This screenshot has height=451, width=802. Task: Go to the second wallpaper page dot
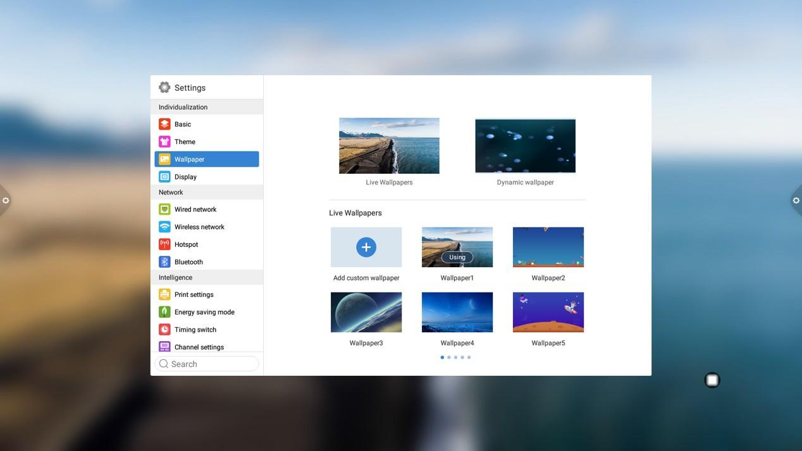point(449,358)
